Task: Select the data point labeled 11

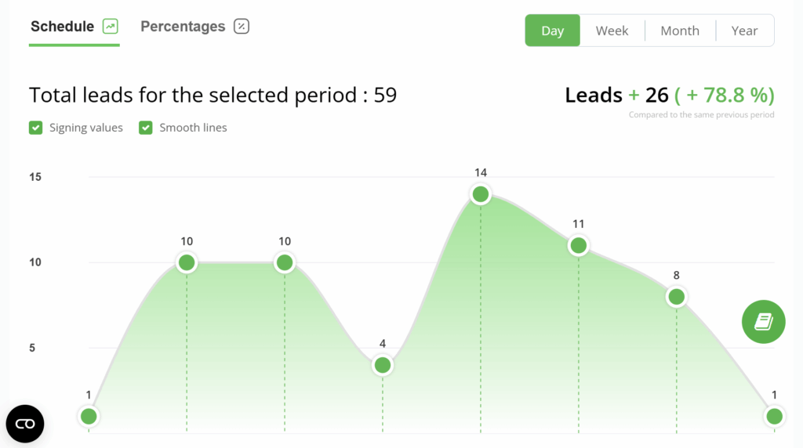Action: [578, 245]
